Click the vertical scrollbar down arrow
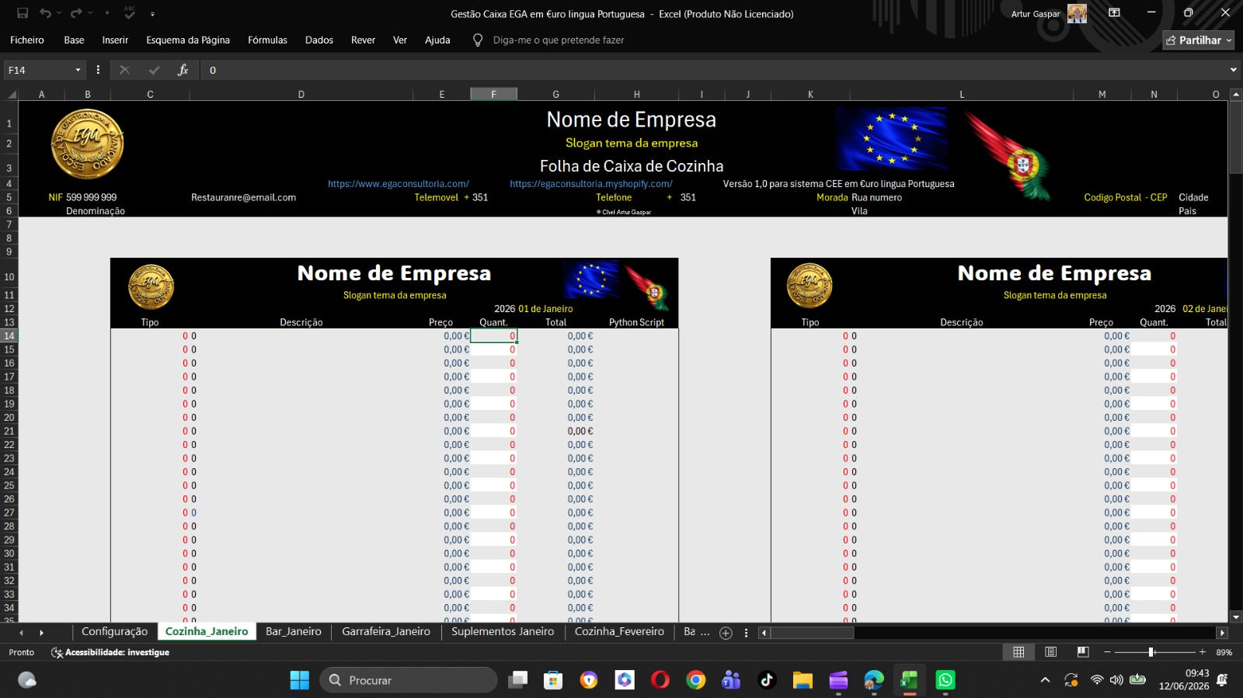The image size is (1243, 698). pyautogui.click(x=1236, y=616)
